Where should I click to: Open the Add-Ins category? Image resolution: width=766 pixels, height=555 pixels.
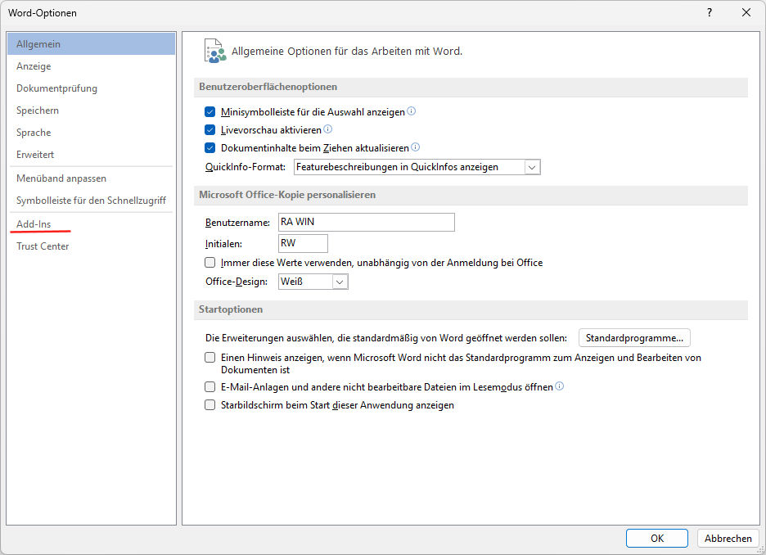pos(34,224)
